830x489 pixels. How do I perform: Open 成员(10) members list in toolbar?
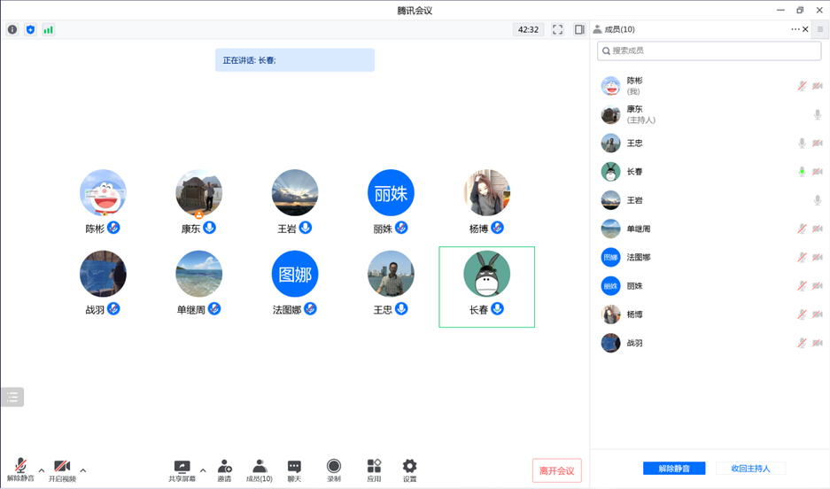pyautogui.click(x=259, y=470)
